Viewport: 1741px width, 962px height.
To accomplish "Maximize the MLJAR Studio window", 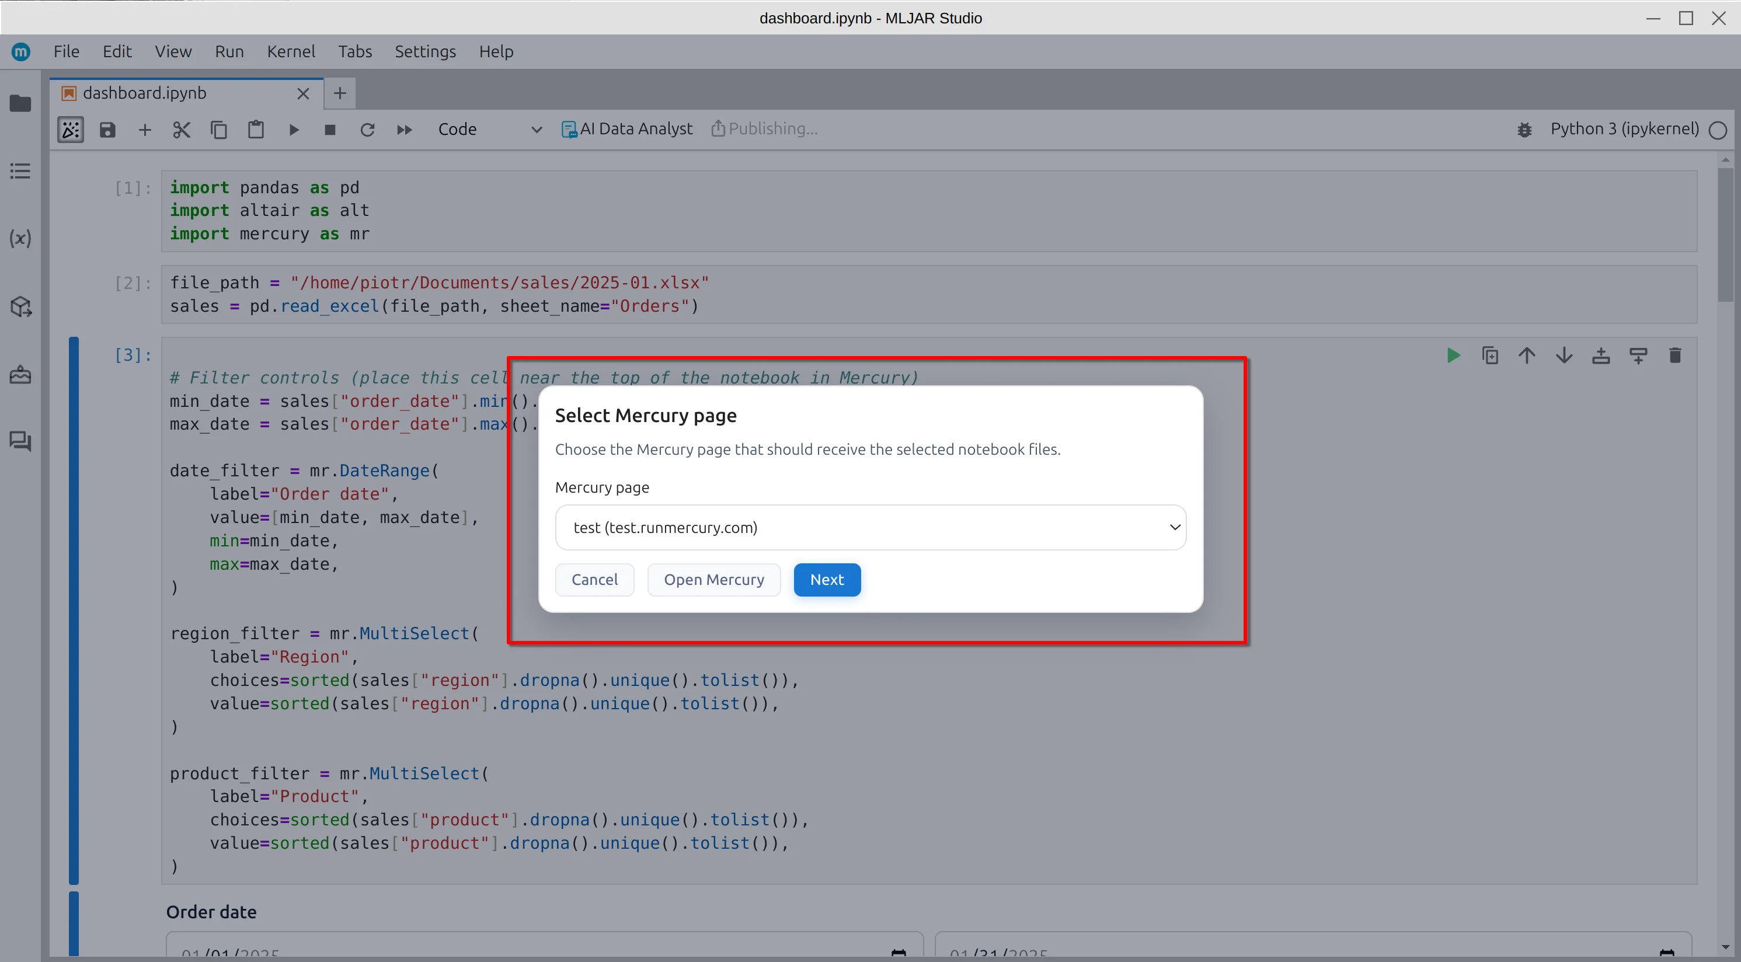I will pos(1686,18).
